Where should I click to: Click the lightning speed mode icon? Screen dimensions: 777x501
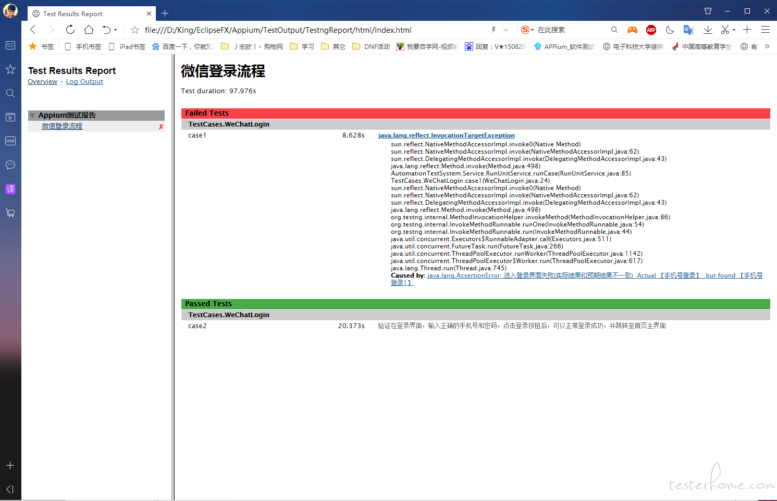[x=494, y=30]
